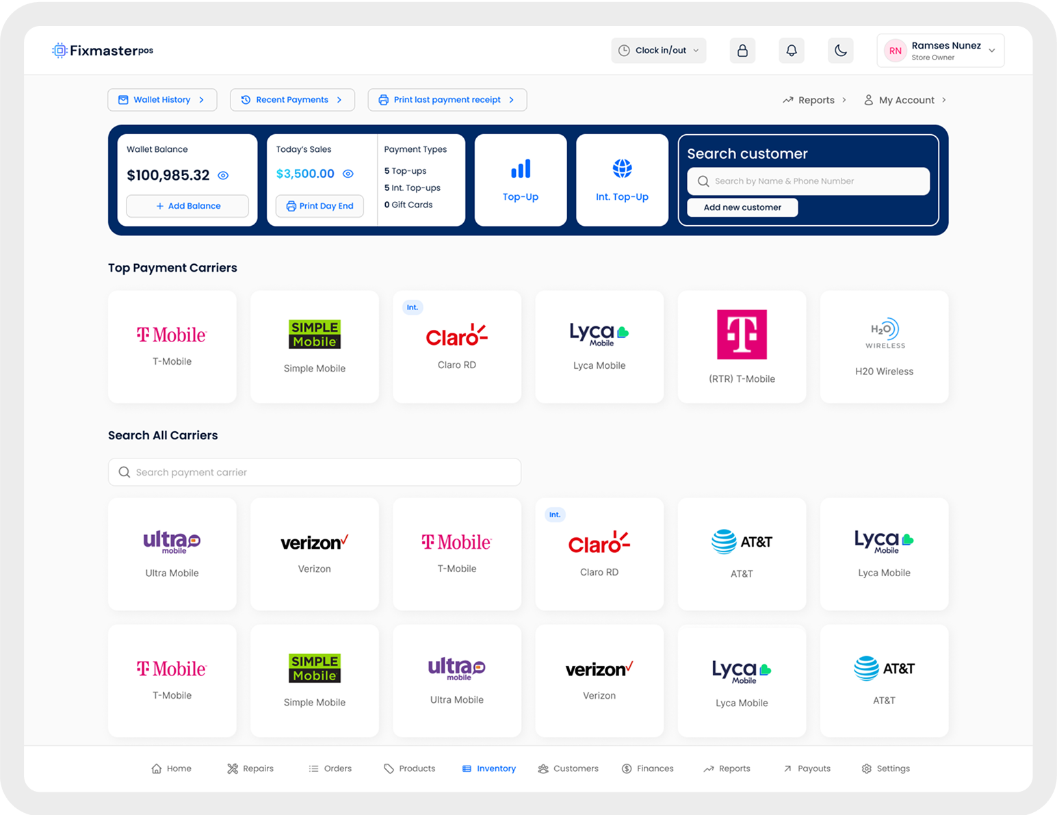
Task: Open Settings in bottom navigation
Action: [886, 768]
